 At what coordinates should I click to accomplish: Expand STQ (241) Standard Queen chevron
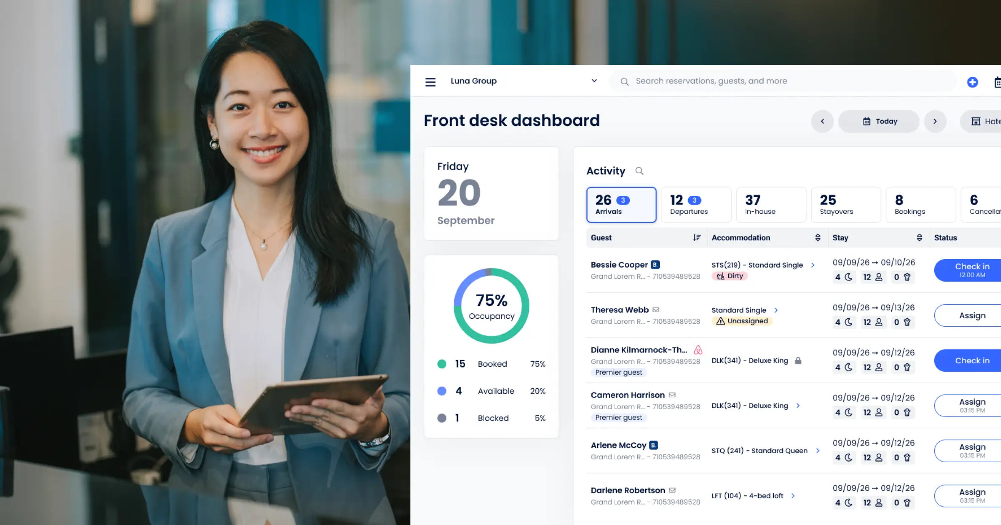point(817,450)
